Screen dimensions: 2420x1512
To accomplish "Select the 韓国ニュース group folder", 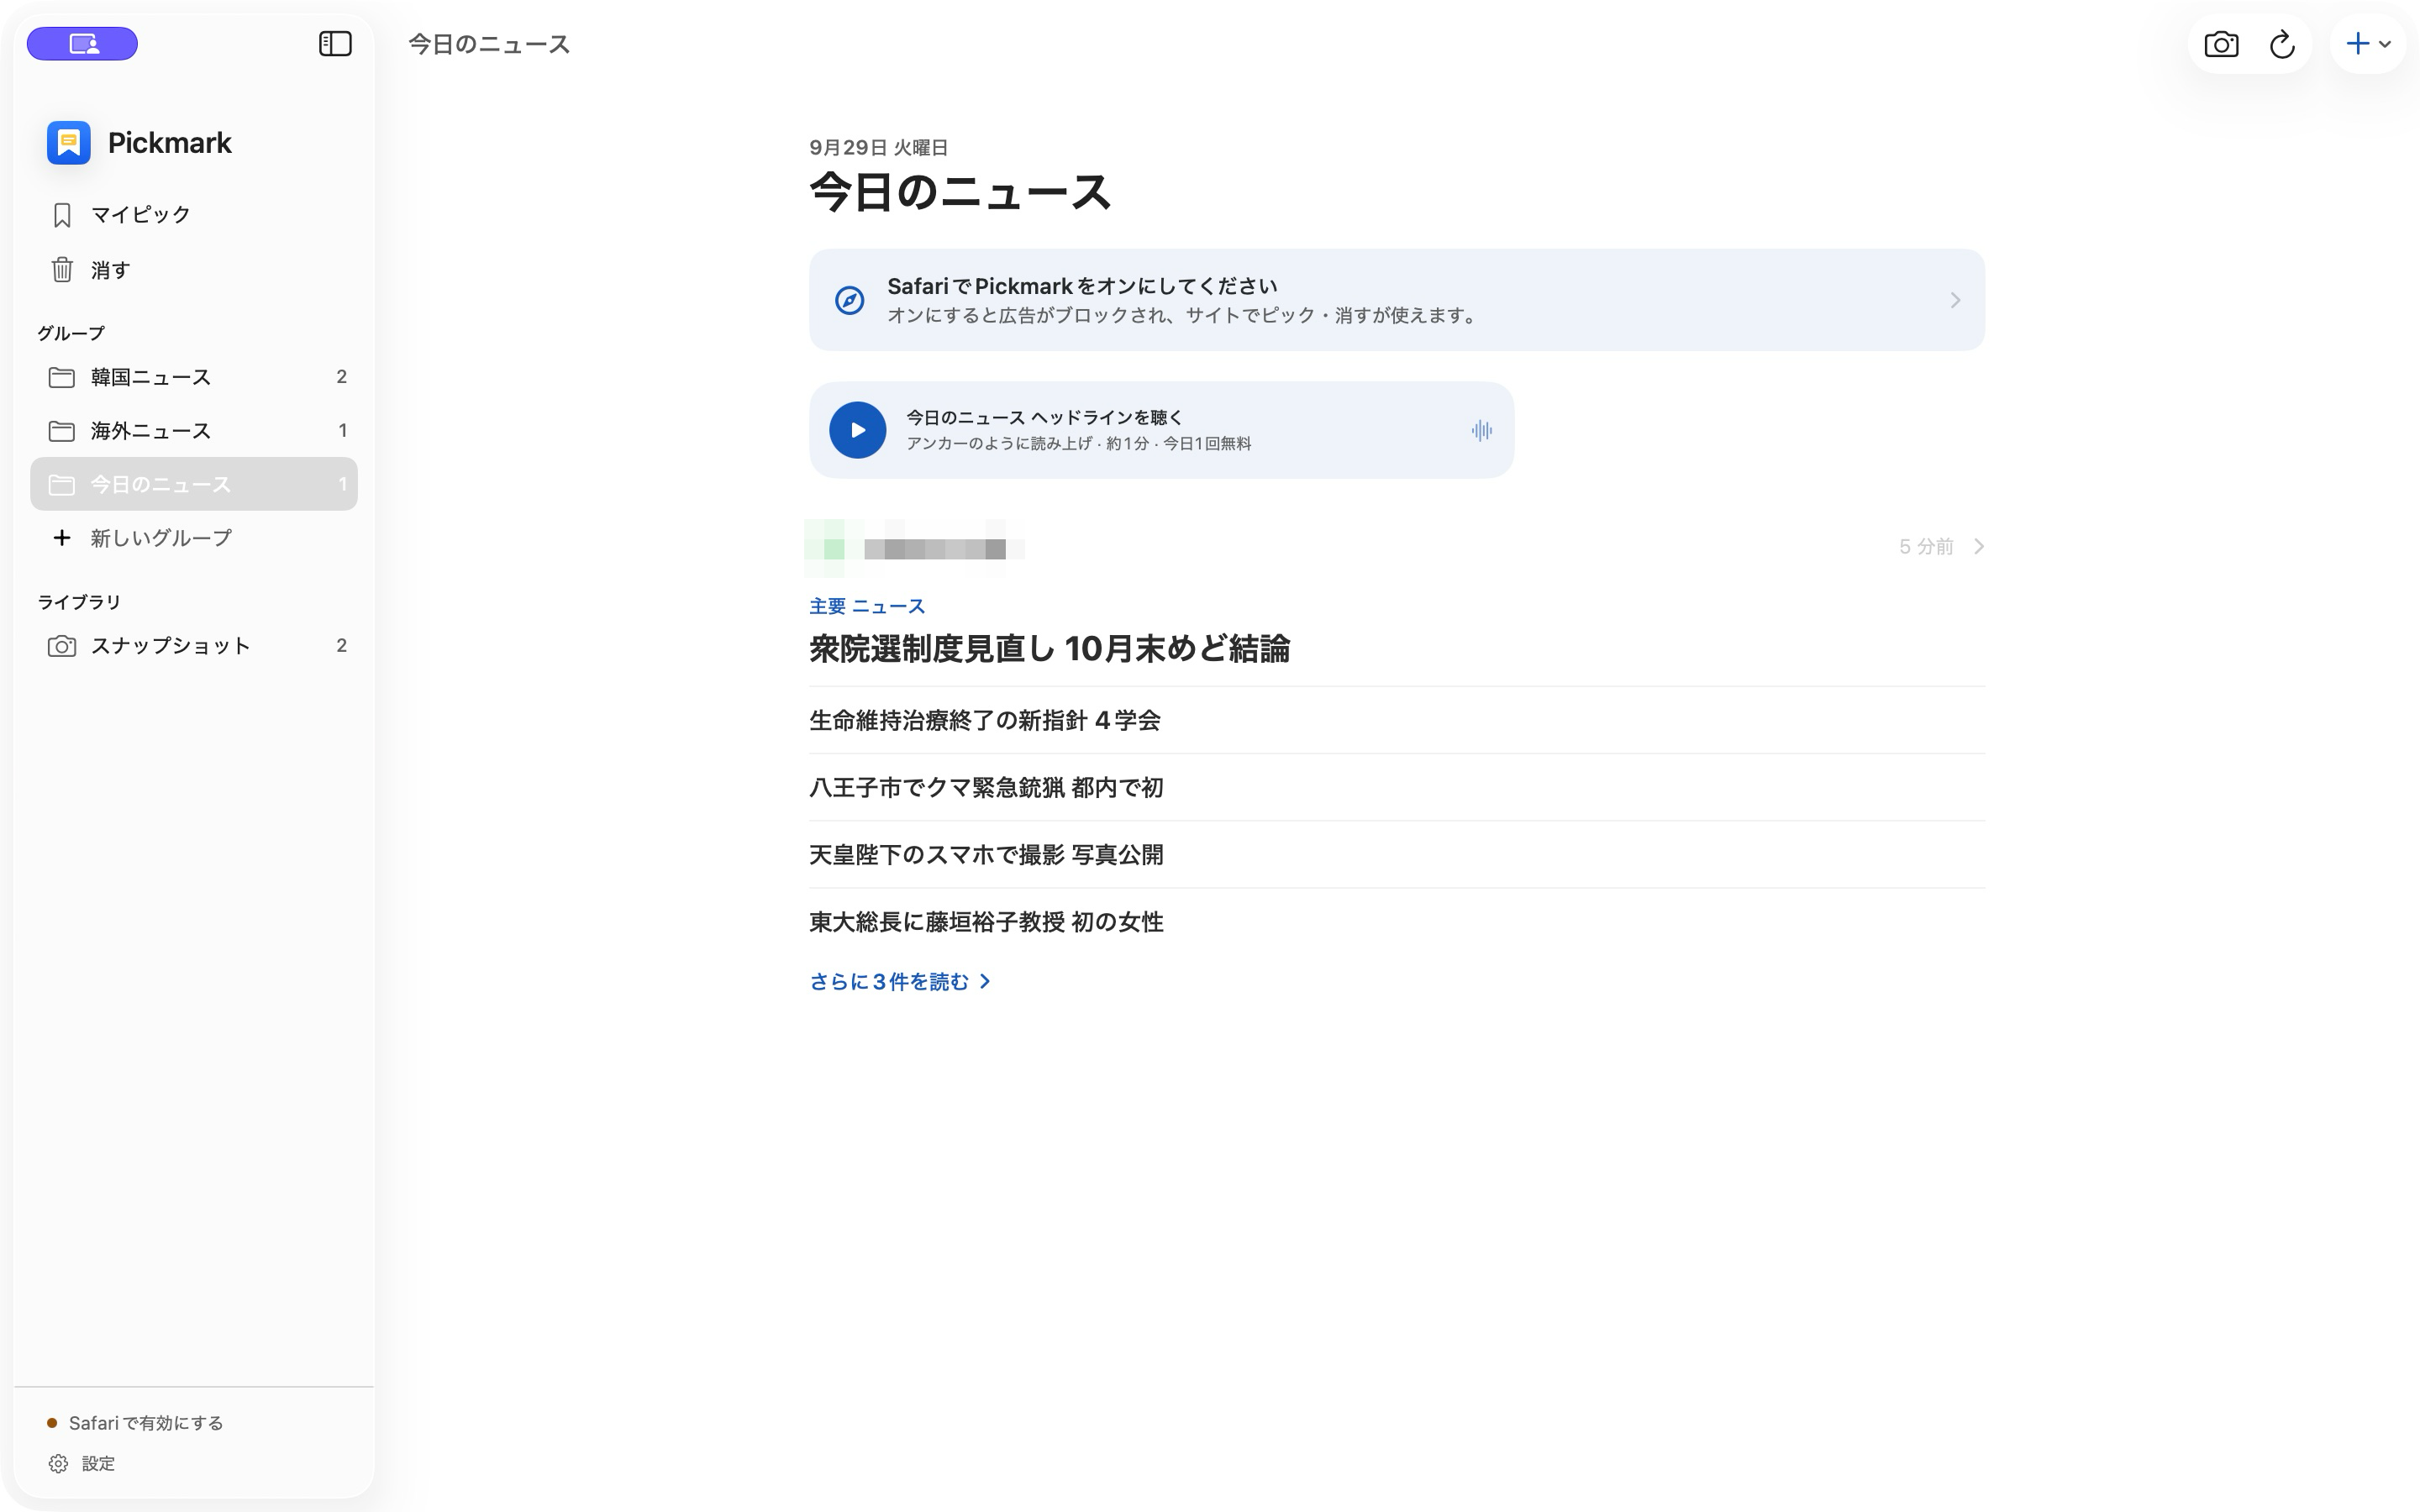I will click(x=194, y=377).
